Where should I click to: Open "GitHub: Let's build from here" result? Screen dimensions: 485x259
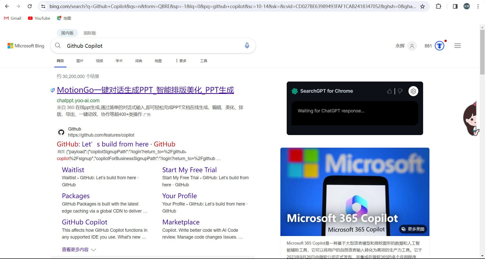[116, 144]
